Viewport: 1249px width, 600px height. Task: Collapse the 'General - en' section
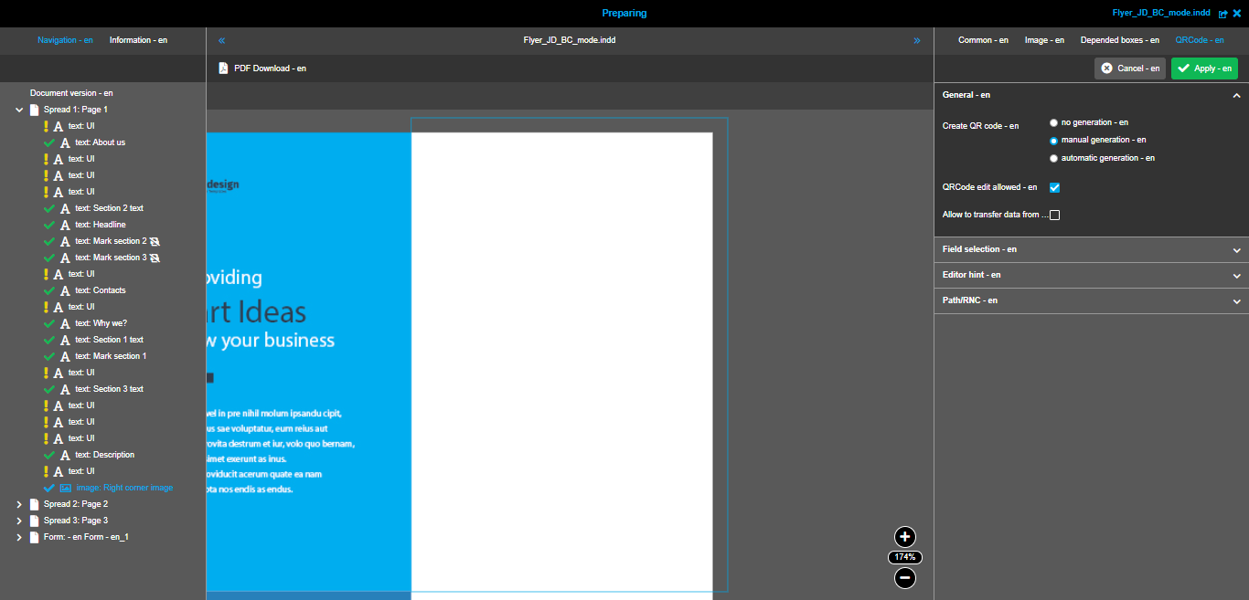coord(1236,94)
